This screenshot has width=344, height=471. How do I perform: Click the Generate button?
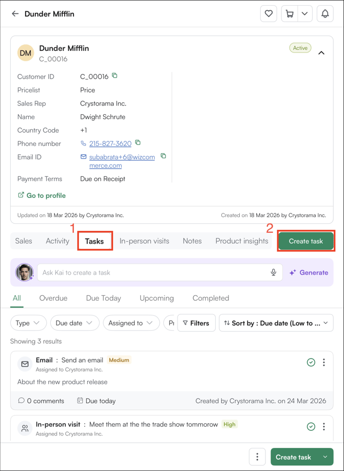point(309,273)
